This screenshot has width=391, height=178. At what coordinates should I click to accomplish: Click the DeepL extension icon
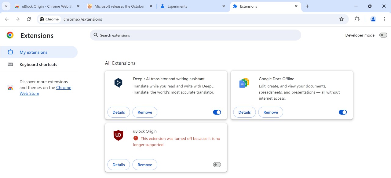click(118, 83)
